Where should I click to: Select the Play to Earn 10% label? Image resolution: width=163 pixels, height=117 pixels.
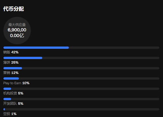(x=16, y=83)
